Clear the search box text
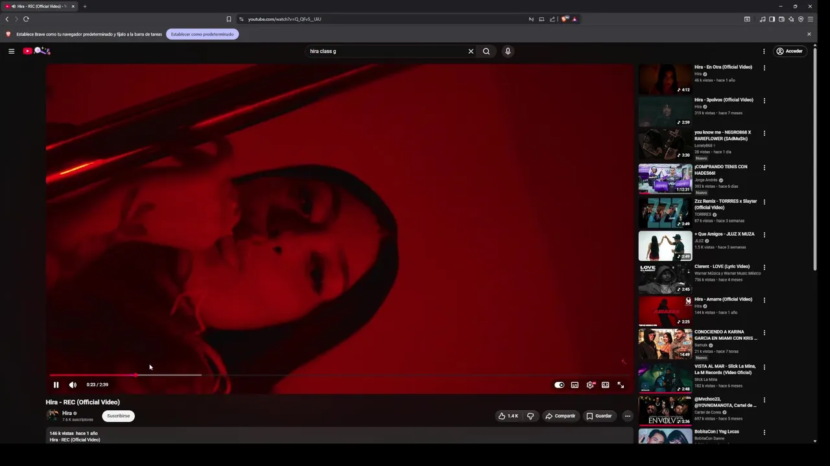Viewport: 830px width, 466px height. point(471,51)
